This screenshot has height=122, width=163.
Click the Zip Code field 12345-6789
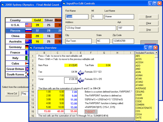click(123, 41)
